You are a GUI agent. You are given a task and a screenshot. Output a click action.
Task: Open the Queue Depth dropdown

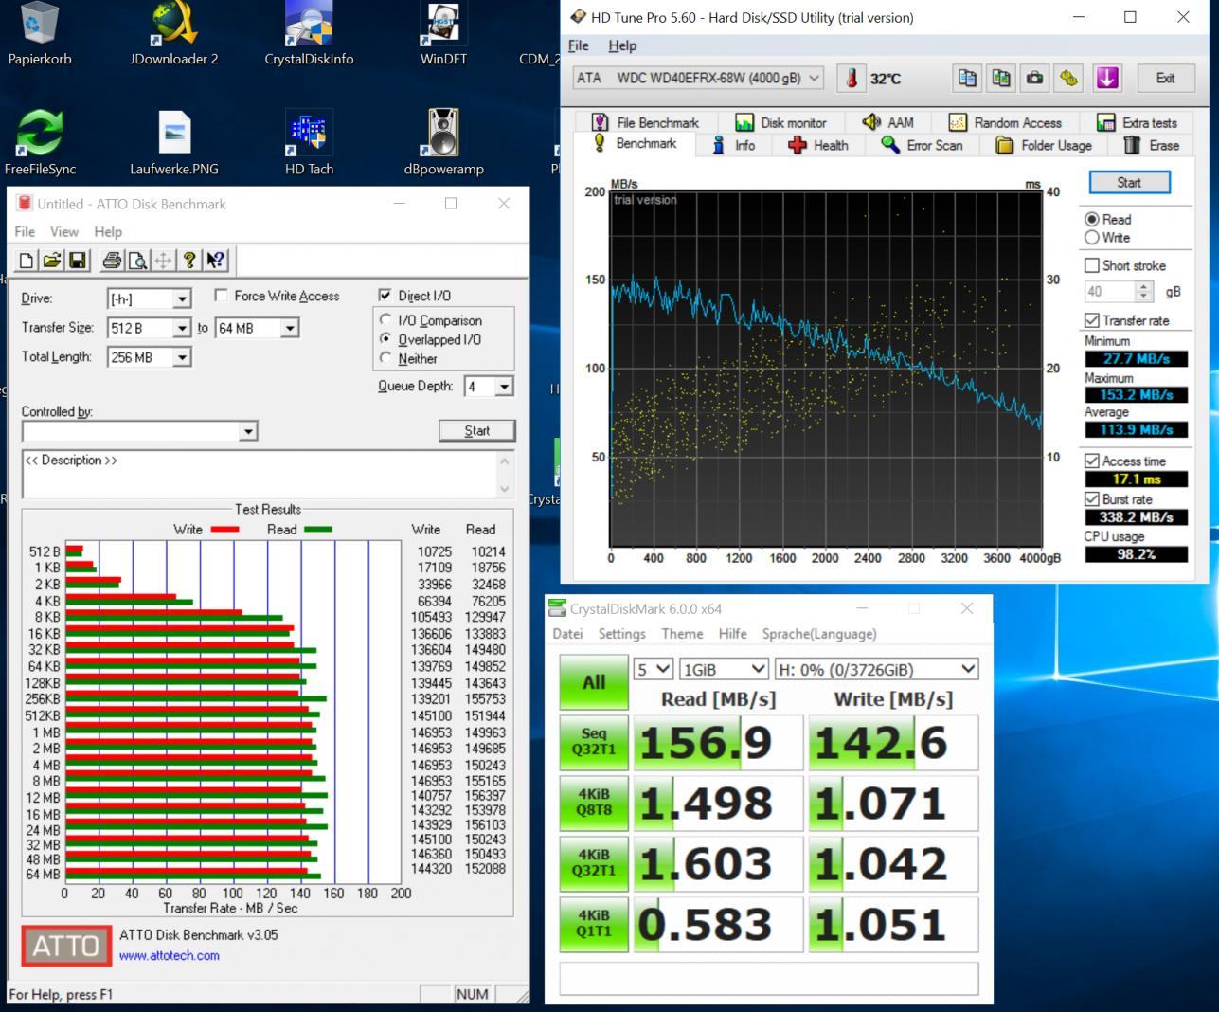(x=489, y=386)
